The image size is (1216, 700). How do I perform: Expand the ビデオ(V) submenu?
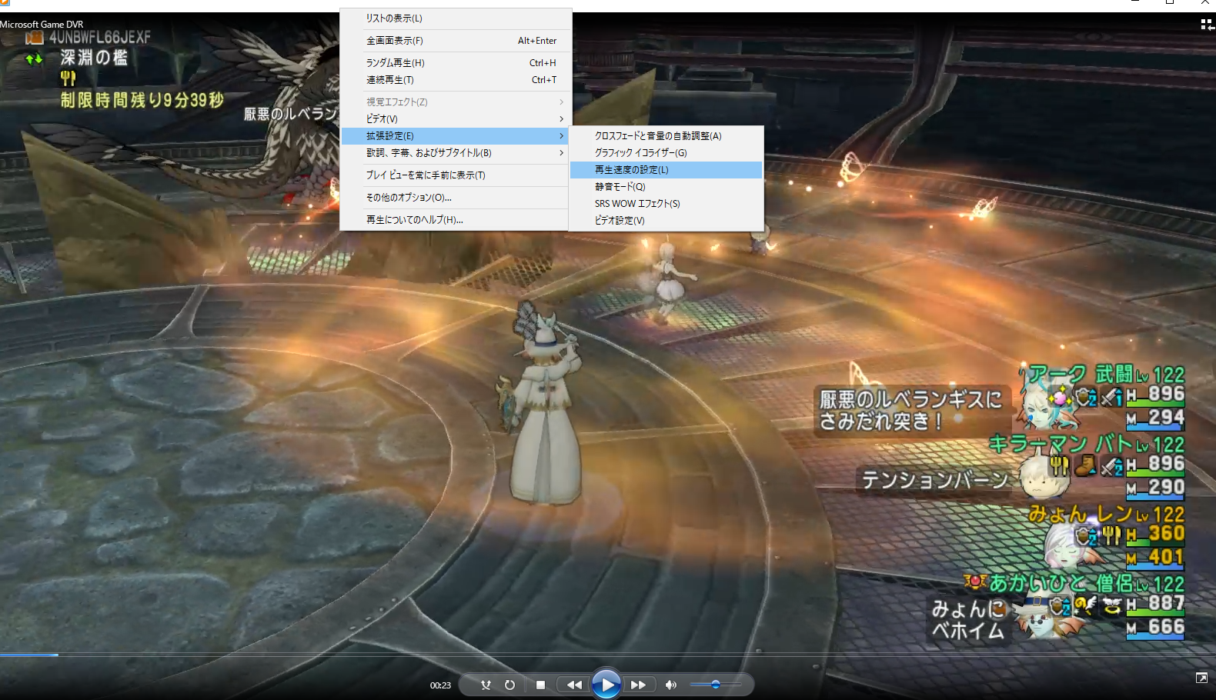coord(454,119)
